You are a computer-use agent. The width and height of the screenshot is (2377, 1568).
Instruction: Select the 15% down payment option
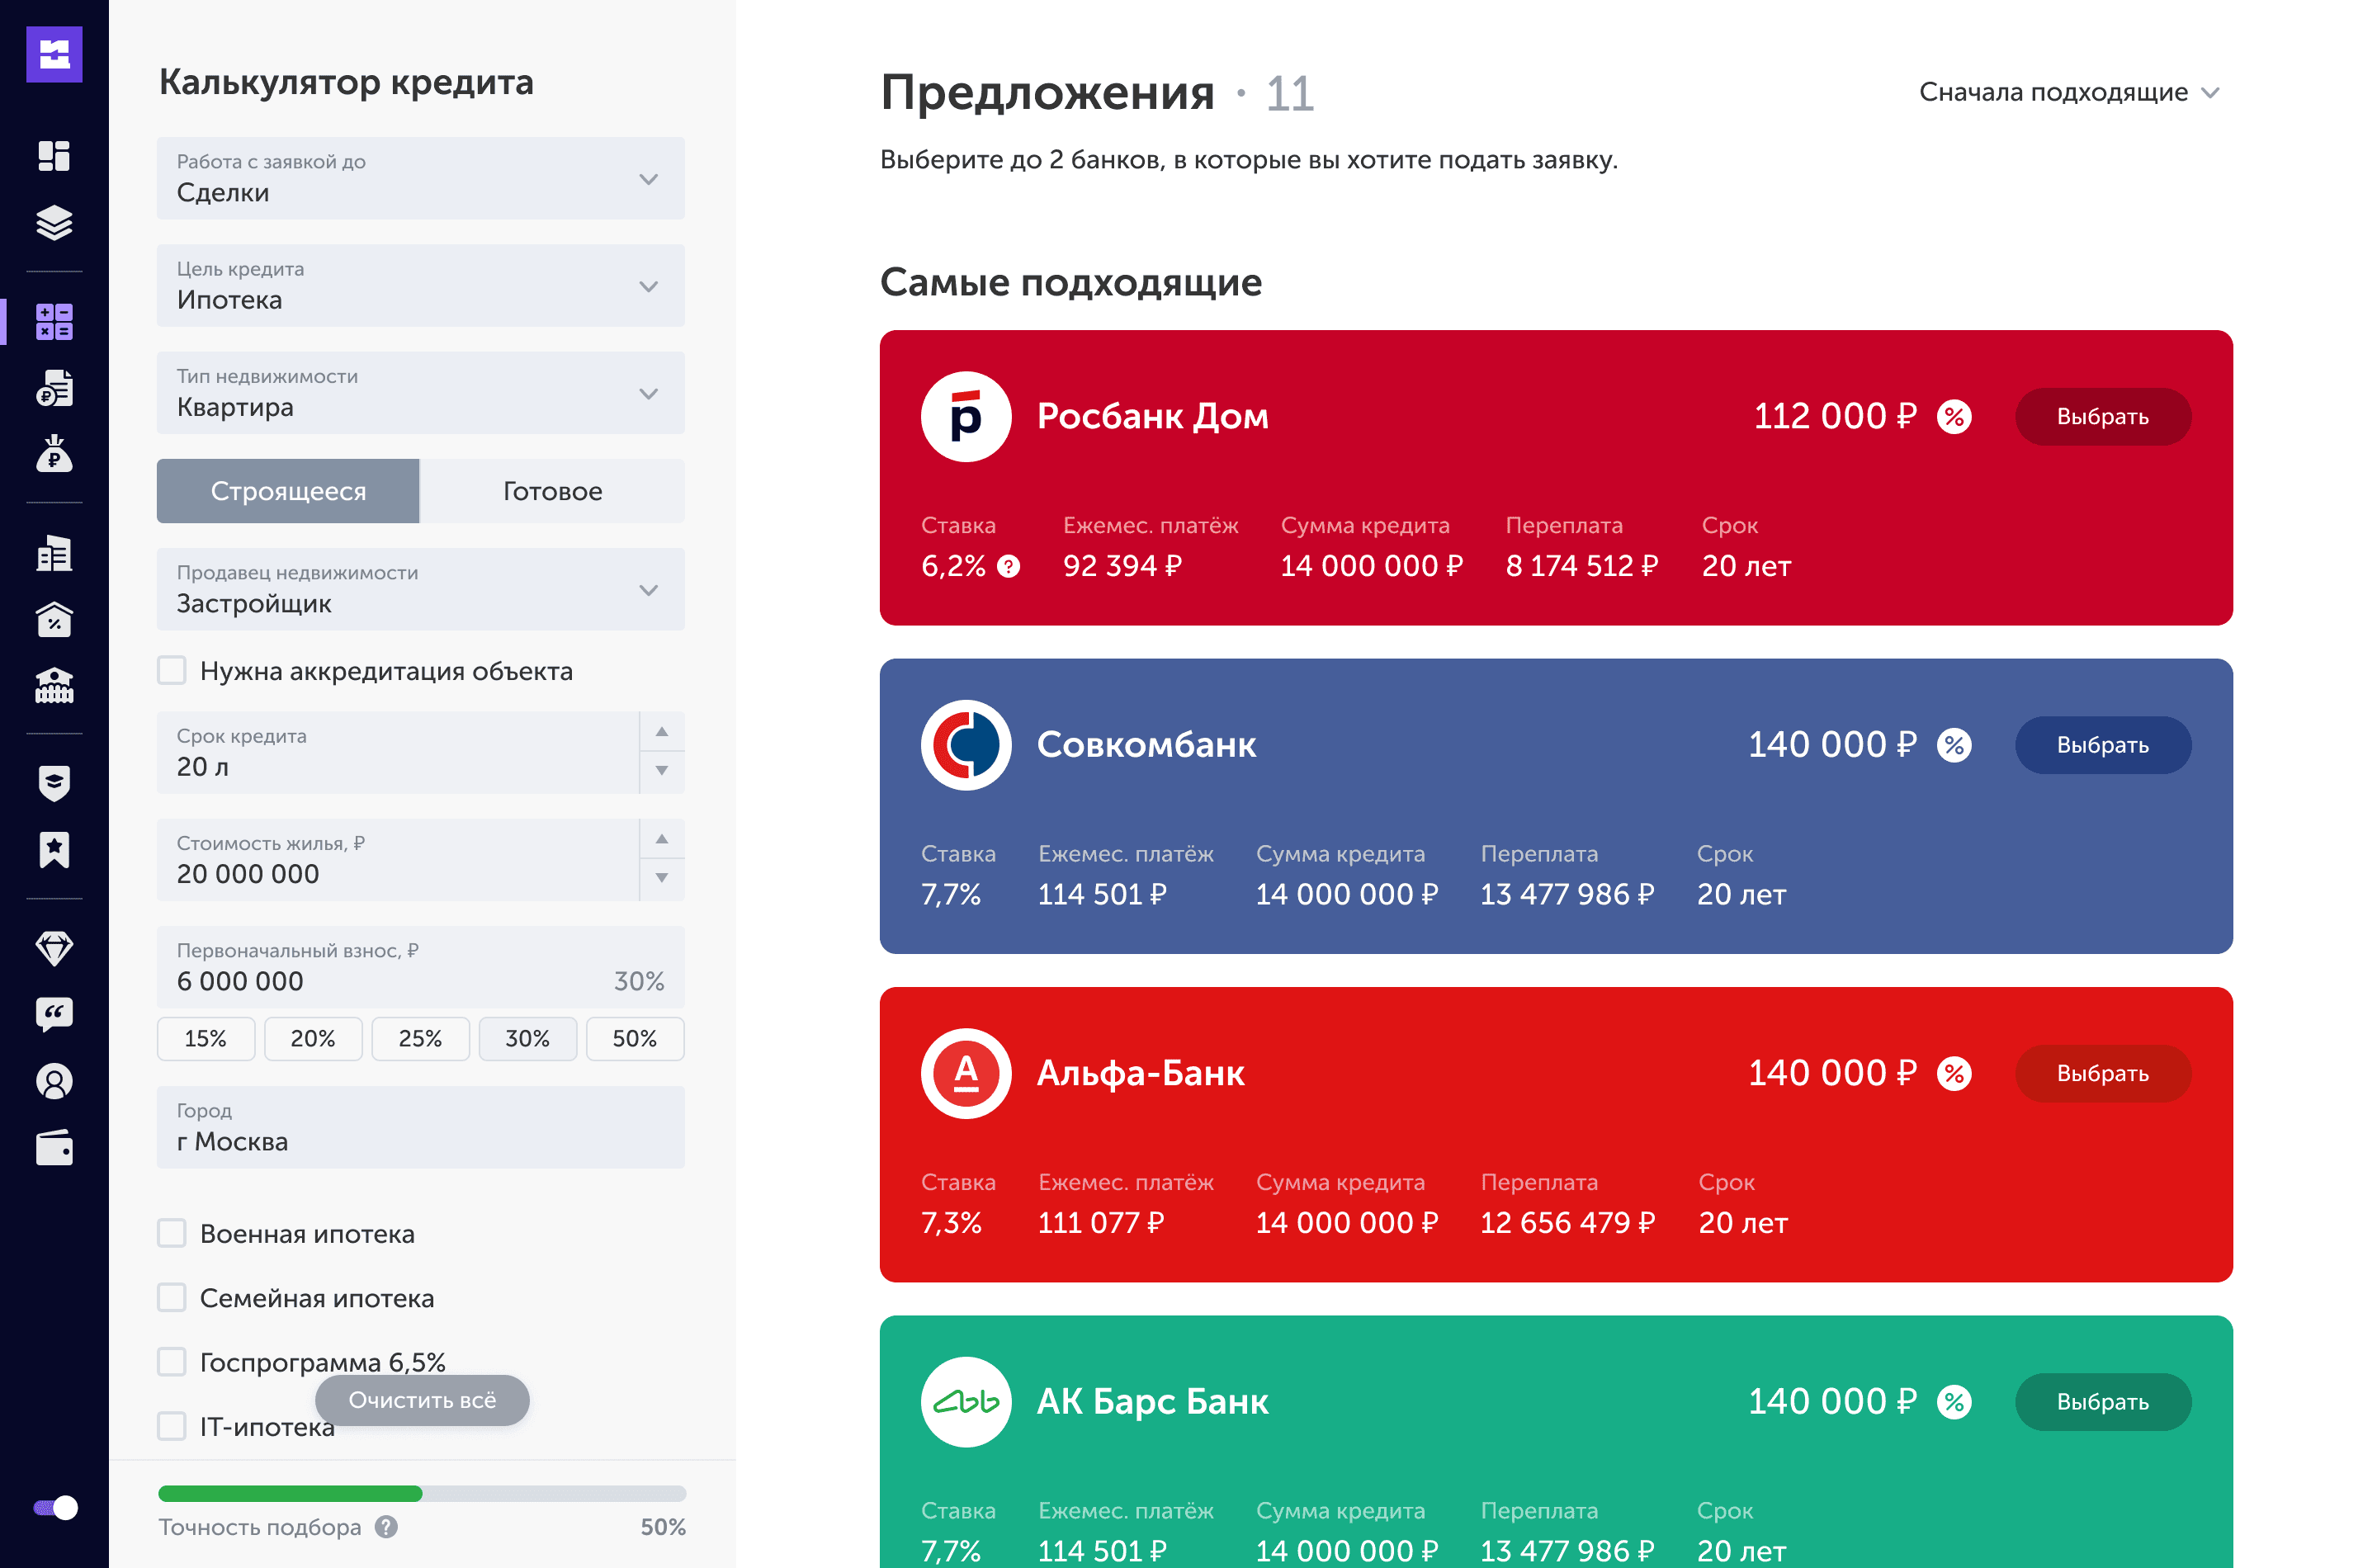(206, 1039)
